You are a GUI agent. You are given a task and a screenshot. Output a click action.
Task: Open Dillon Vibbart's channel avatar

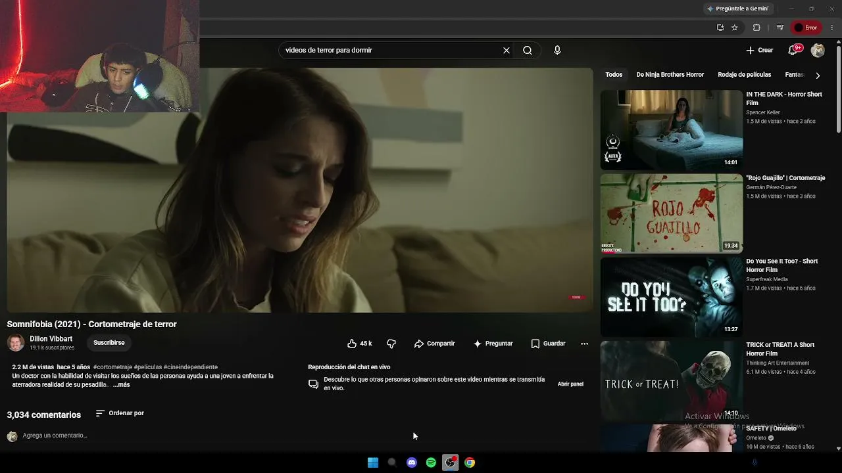pos(15,343)
